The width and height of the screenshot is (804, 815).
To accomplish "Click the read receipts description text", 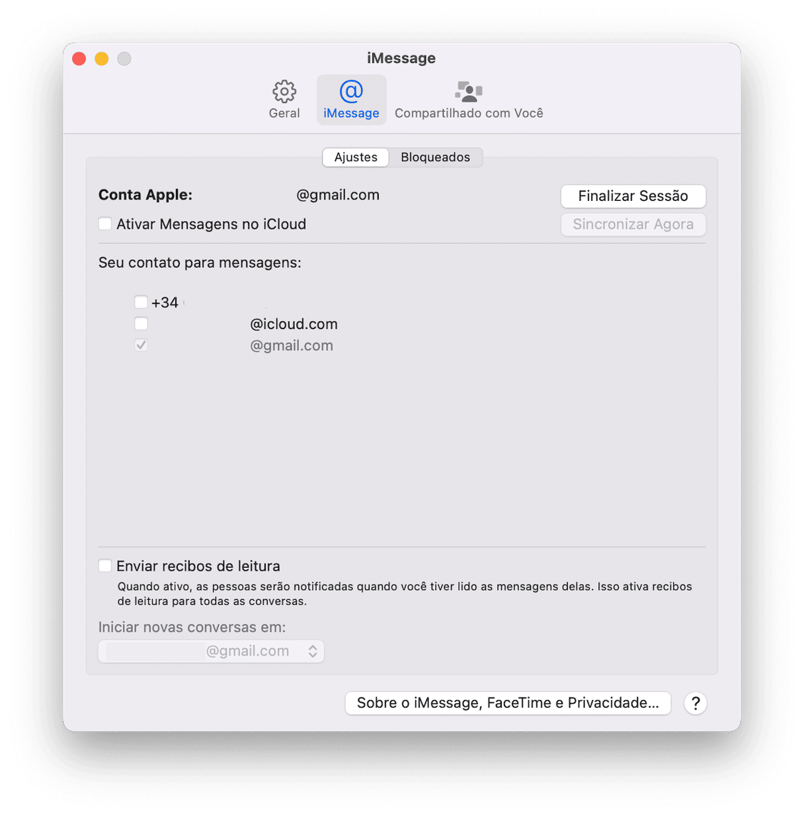I will point(405,594).
